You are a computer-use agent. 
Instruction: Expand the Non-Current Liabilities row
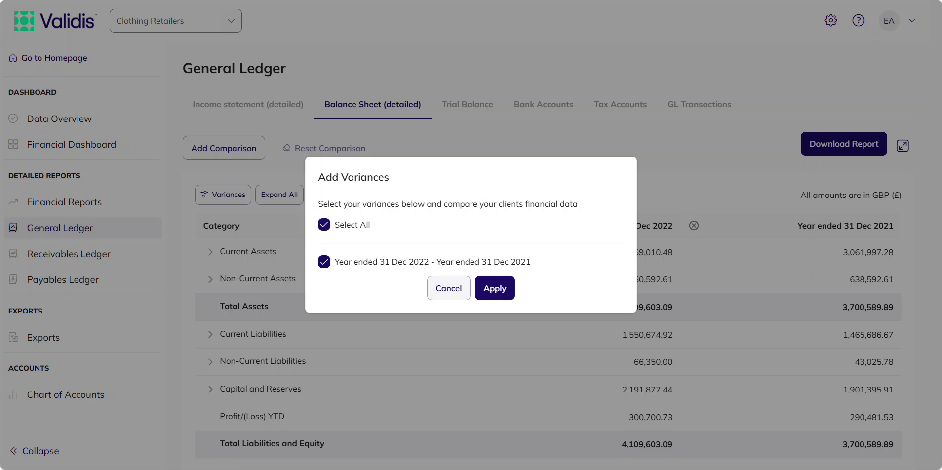pos(210,362)
